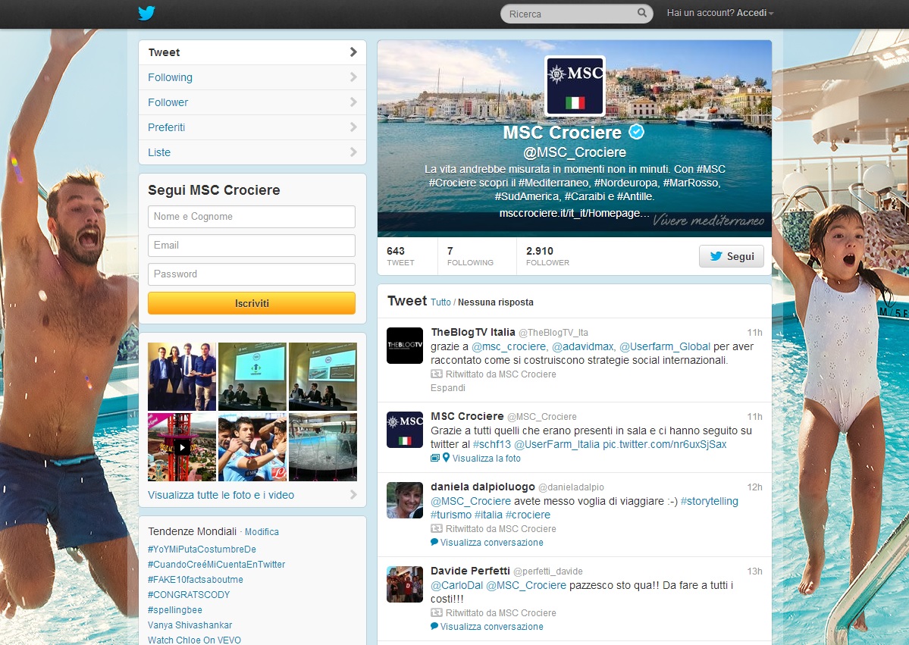
Task: Click TheBlogTV Italia avatar
Action: [x=405, y=345]
